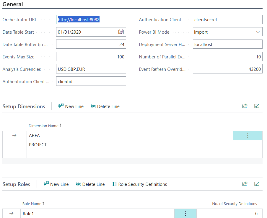Screen dimensions: 267x218
Task: Click Role Security Definitions grid icon
Action: click(114, 184)
